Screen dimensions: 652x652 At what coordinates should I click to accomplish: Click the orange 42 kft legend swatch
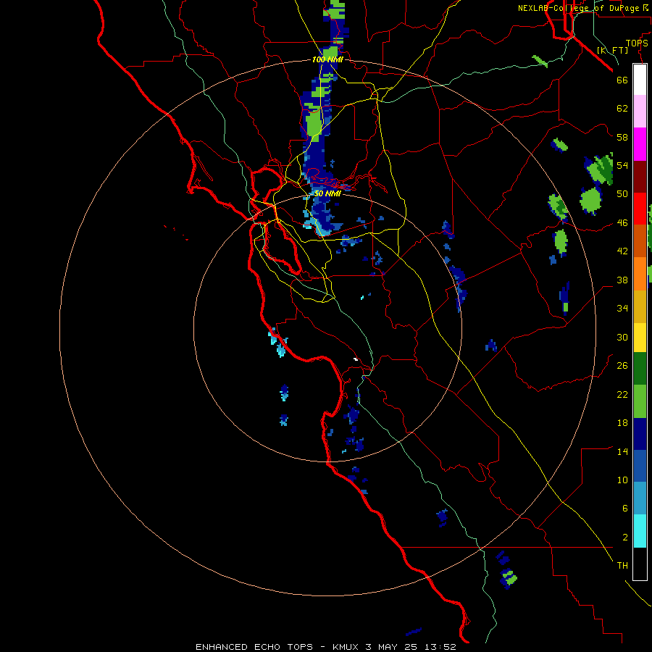pyautogui.click(x=640, y=273)
